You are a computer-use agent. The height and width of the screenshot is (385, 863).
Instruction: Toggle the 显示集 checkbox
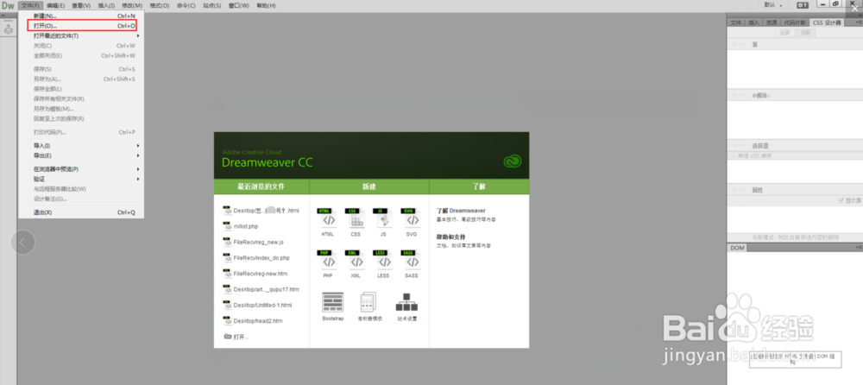[x=841, y=200]
